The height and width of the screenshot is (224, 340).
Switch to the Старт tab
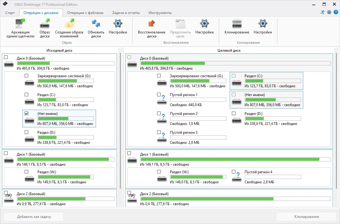pos(10,13)
